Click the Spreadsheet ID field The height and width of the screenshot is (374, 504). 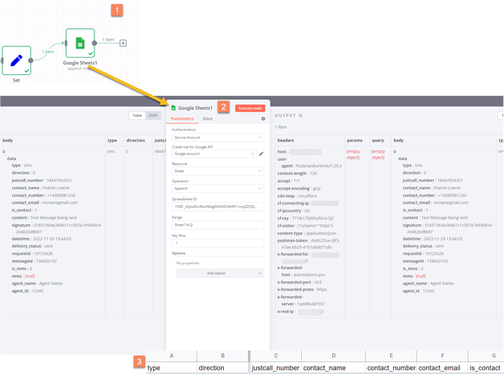click(x=218, y=206)
